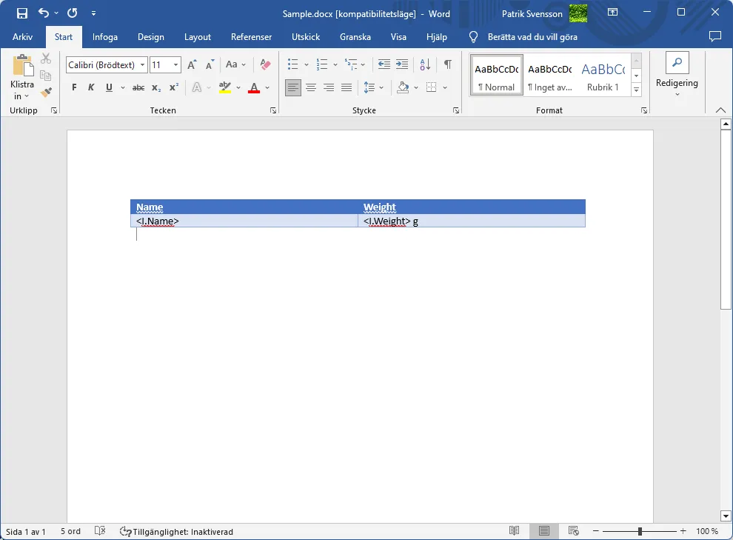Toggle underline with the U button

[109, 87]
